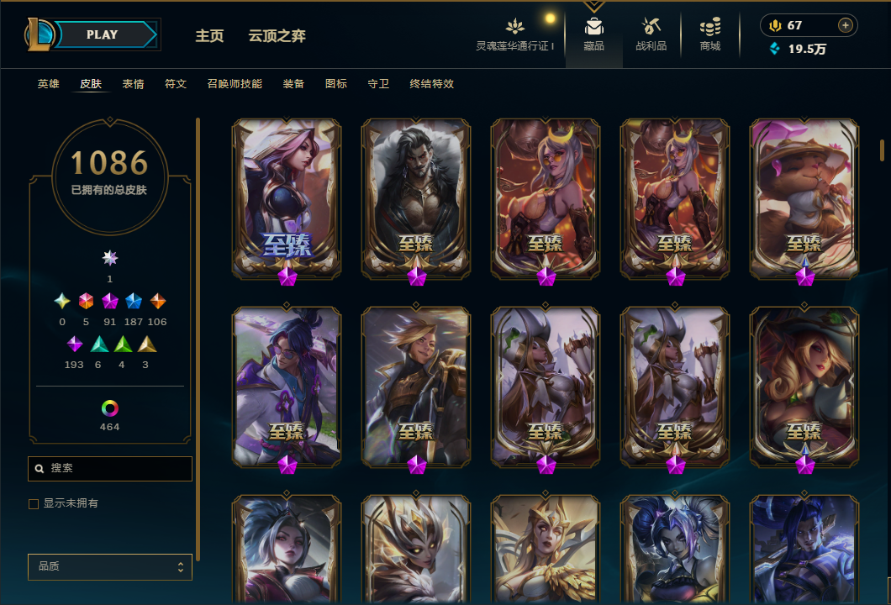Click the mythic gem icon above 91
The height and width of the screenshot is (605, 891).
(x=109, y=301)
